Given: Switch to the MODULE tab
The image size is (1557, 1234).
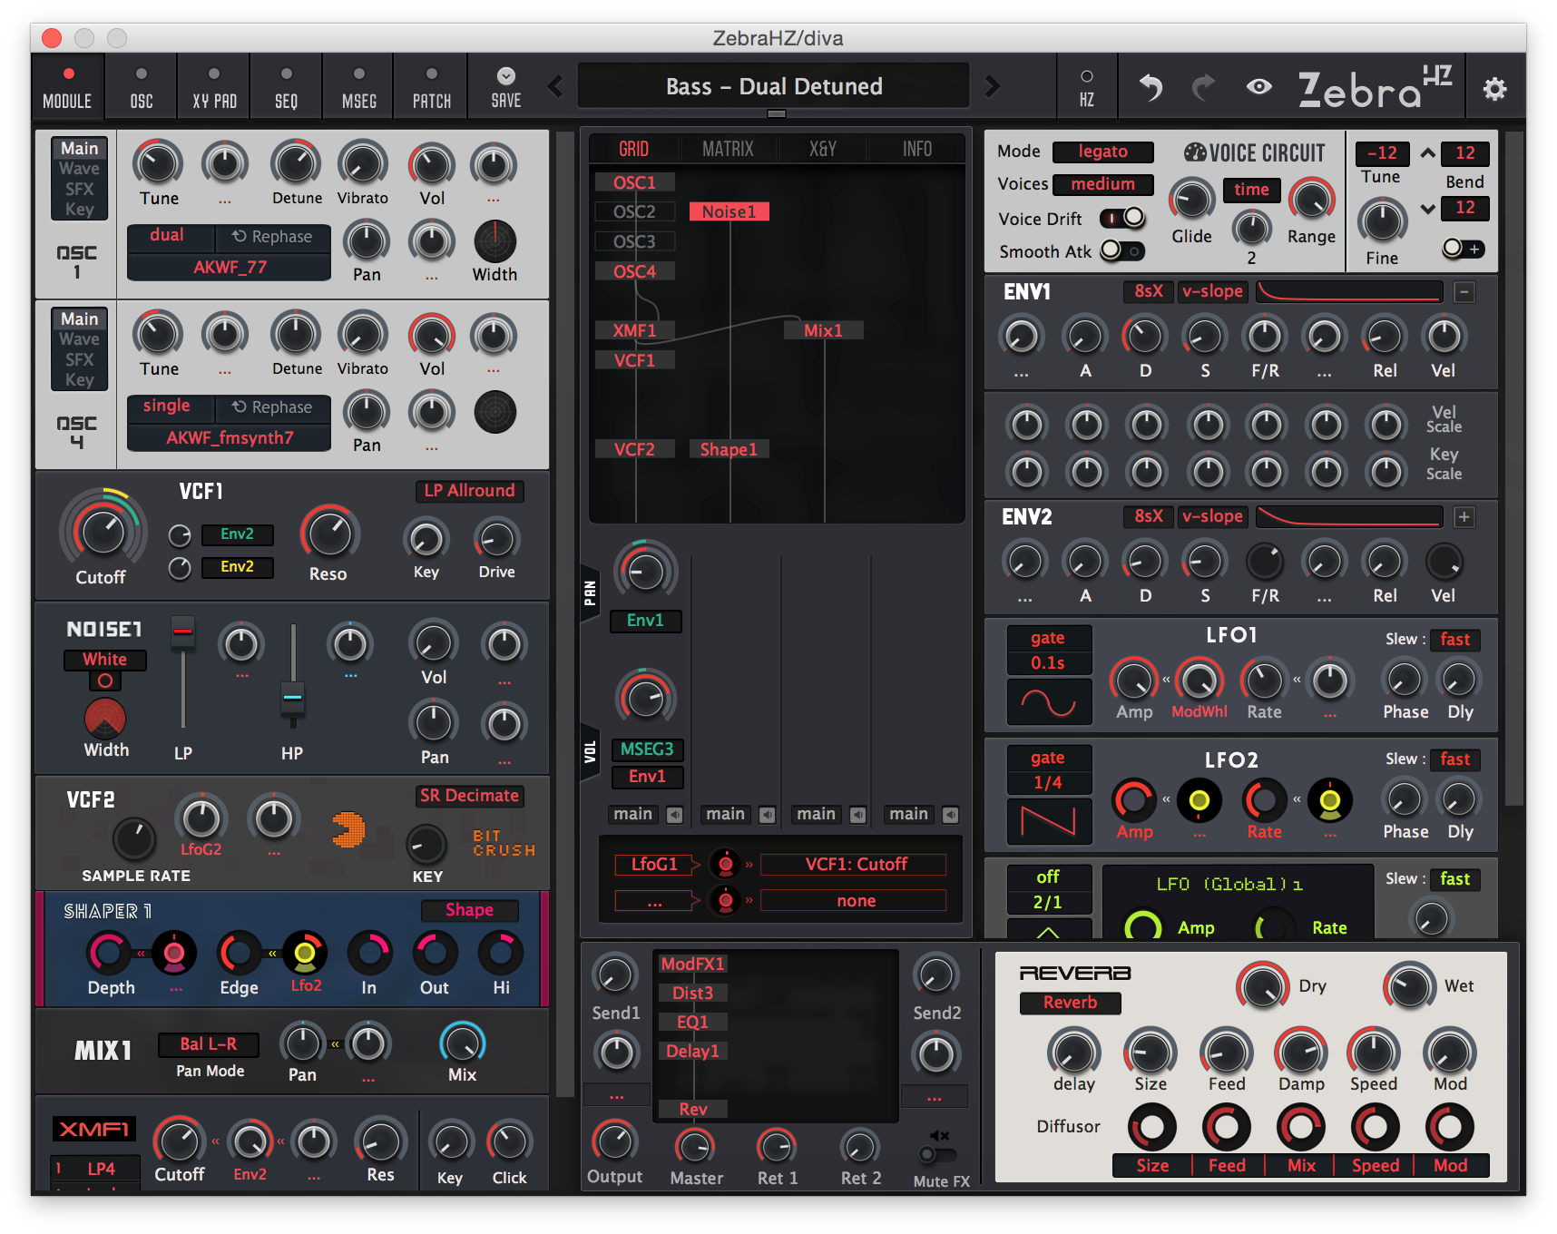Looking at the screenshot, I should [68, 87].
